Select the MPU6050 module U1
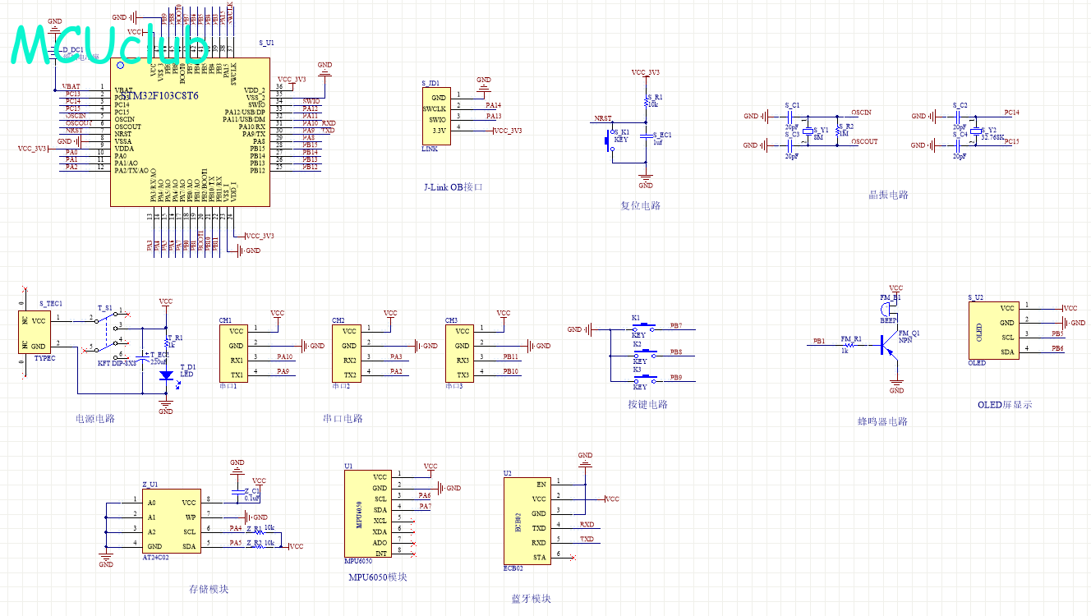This screenshot has height=616, width=1091. click(x=368, y=513)
